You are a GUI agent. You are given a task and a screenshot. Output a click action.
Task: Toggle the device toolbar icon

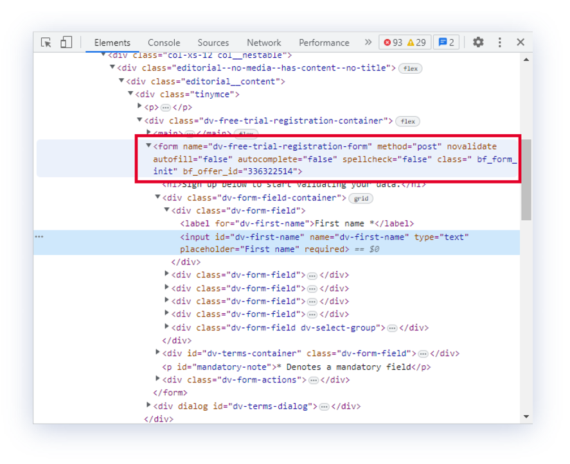(x=66, y=42)
